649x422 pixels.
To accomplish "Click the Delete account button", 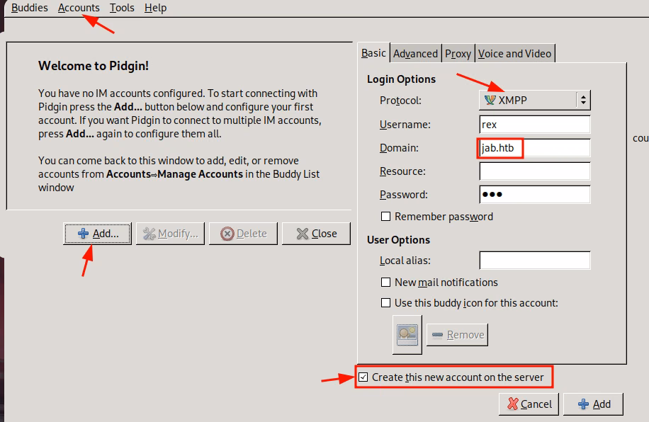I will pyautogui.click(x=244, y=234).
